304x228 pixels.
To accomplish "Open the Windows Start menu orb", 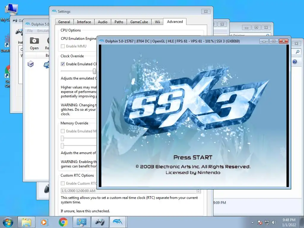I will coord(7,222).
